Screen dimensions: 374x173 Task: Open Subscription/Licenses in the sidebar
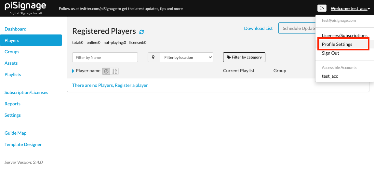26,92
